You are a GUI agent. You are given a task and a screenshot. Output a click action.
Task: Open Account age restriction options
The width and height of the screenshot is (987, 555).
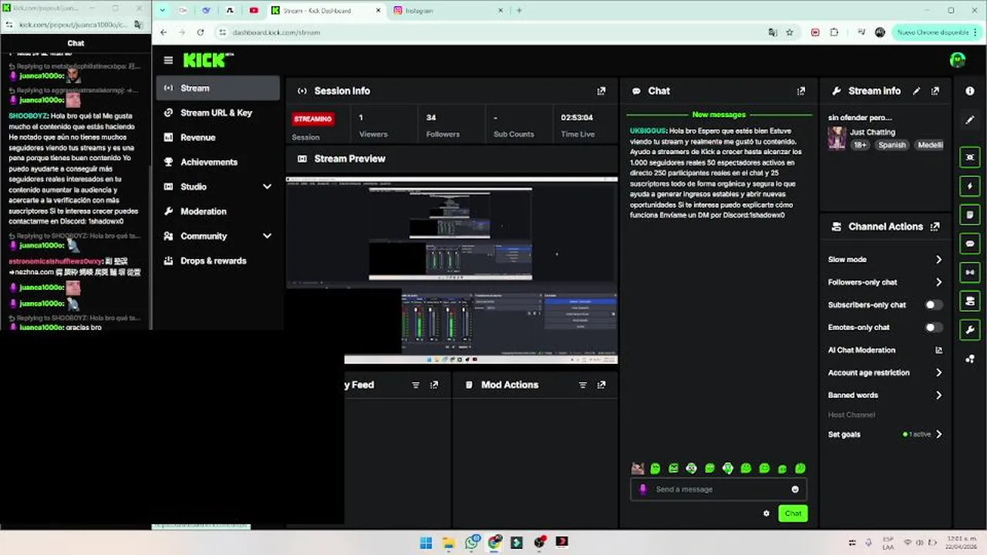[885, 372]
